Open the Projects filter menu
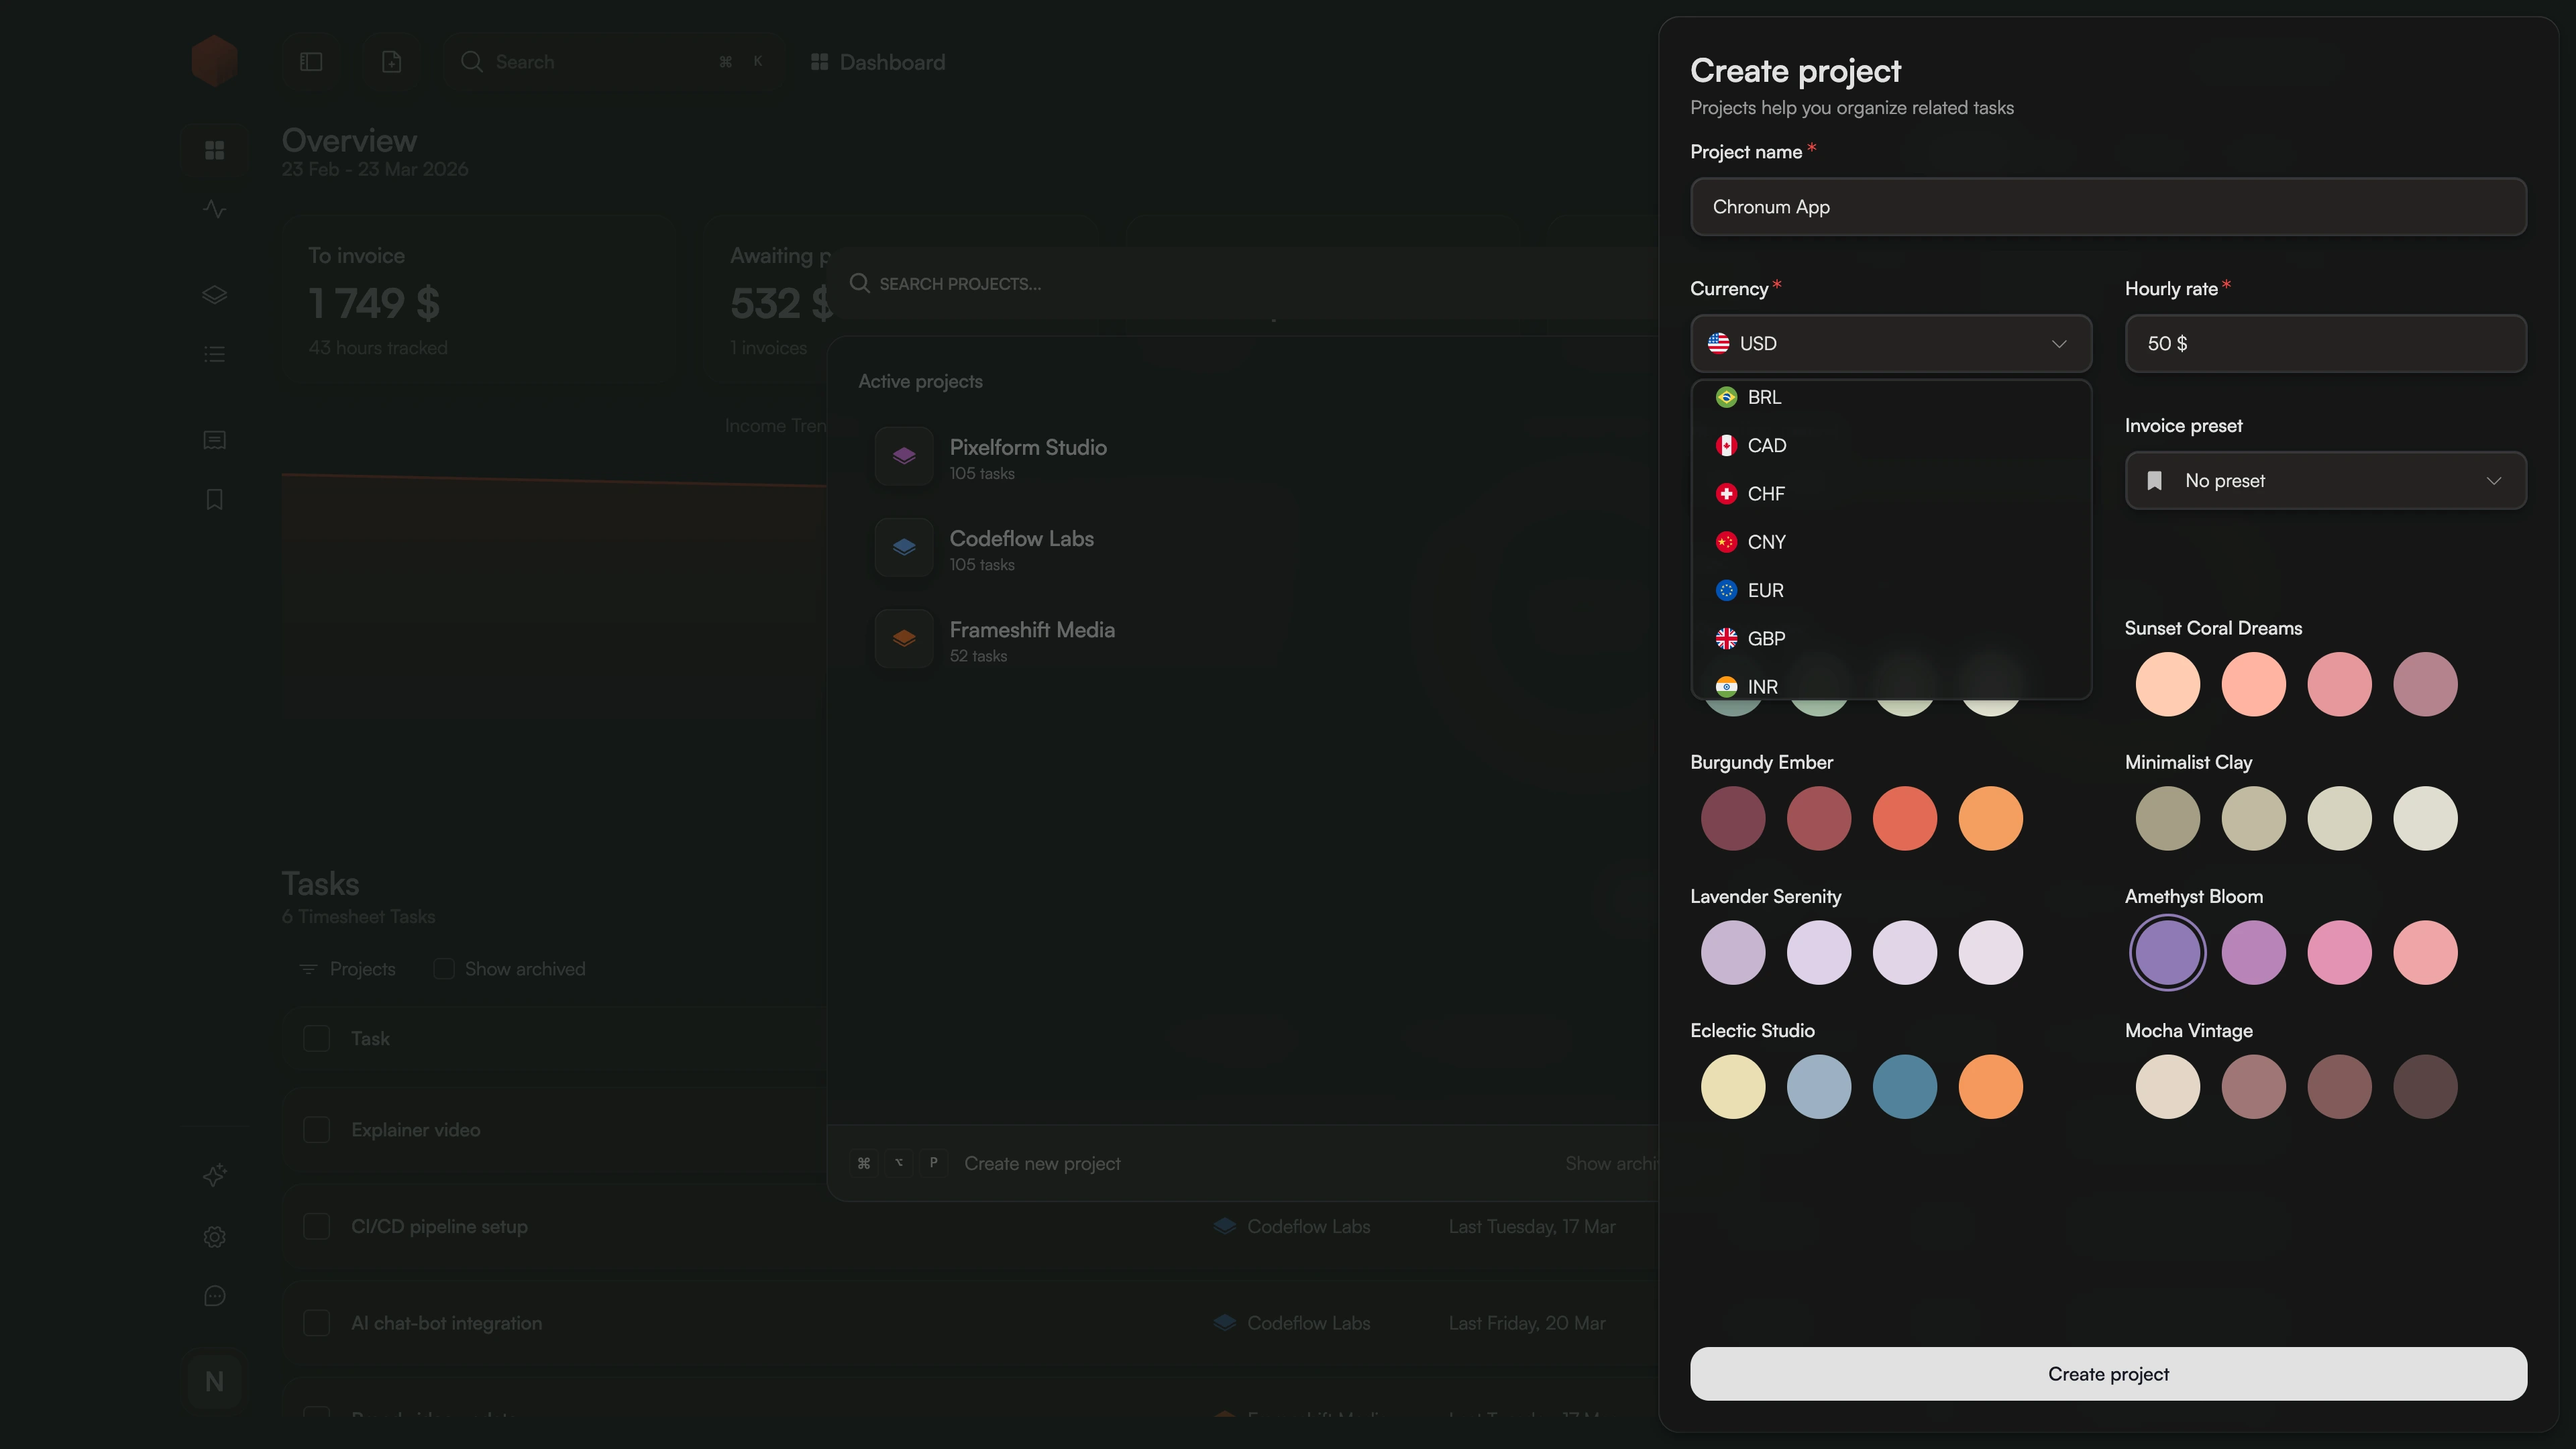Viewport: 2576px width, 1449px height. click(x=346, y=968)
